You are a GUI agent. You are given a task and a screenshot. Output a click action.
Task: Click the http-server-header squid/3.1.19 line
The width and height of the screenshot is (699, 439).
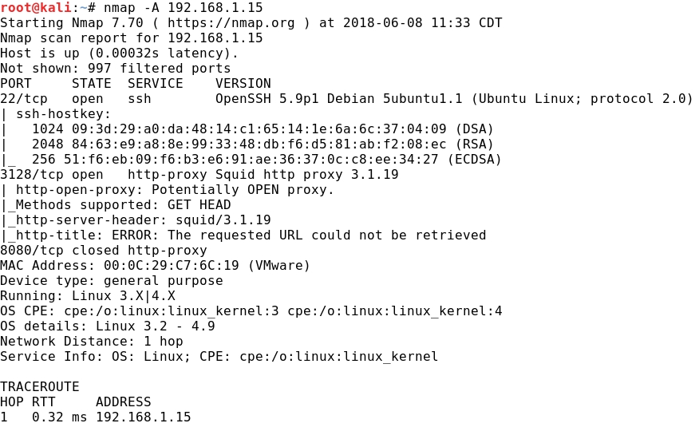click(x=136, y=220)
